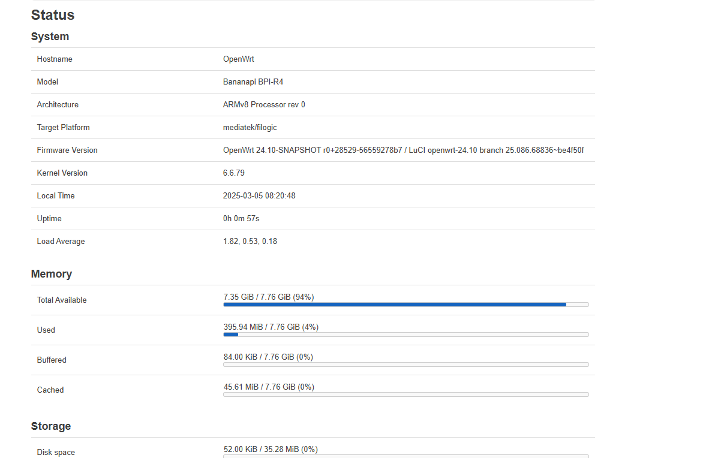
Task: Click the kernel version 6.6.79
Action: tap(233, 173)
